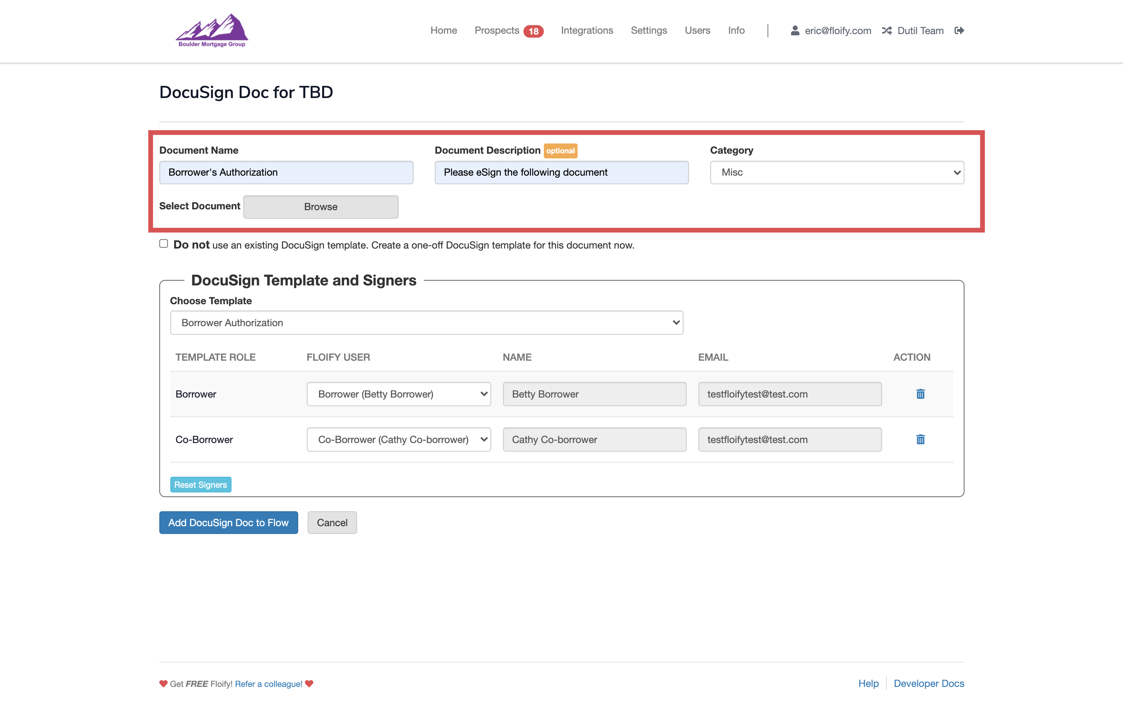This screenshot has width=1123, height=701.
Task: Click the Document Name input field
Action: (286, 172)
